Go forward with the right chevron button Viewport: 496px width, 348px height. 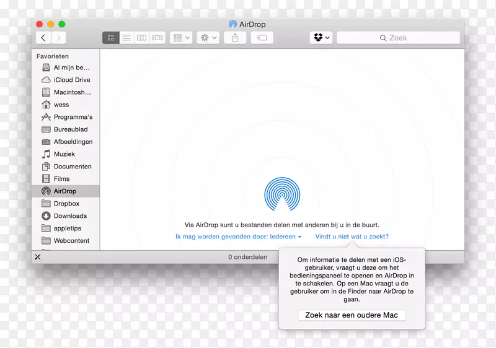58,38
